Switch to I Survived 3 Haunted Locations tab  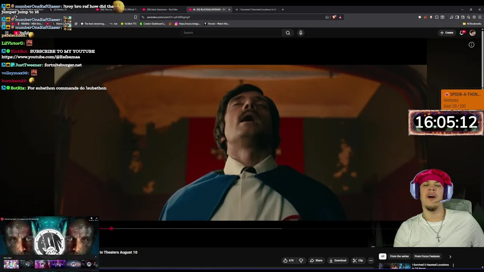pos(256,9)
